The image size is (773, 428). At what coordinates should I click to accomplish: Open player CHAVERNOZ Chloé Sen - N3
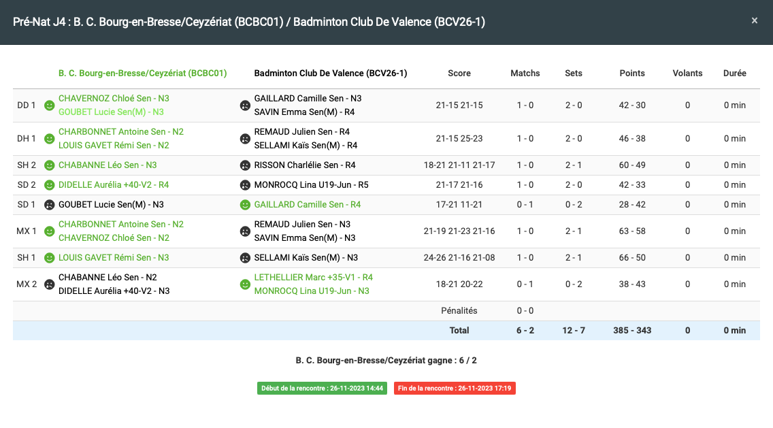[114, 98]
